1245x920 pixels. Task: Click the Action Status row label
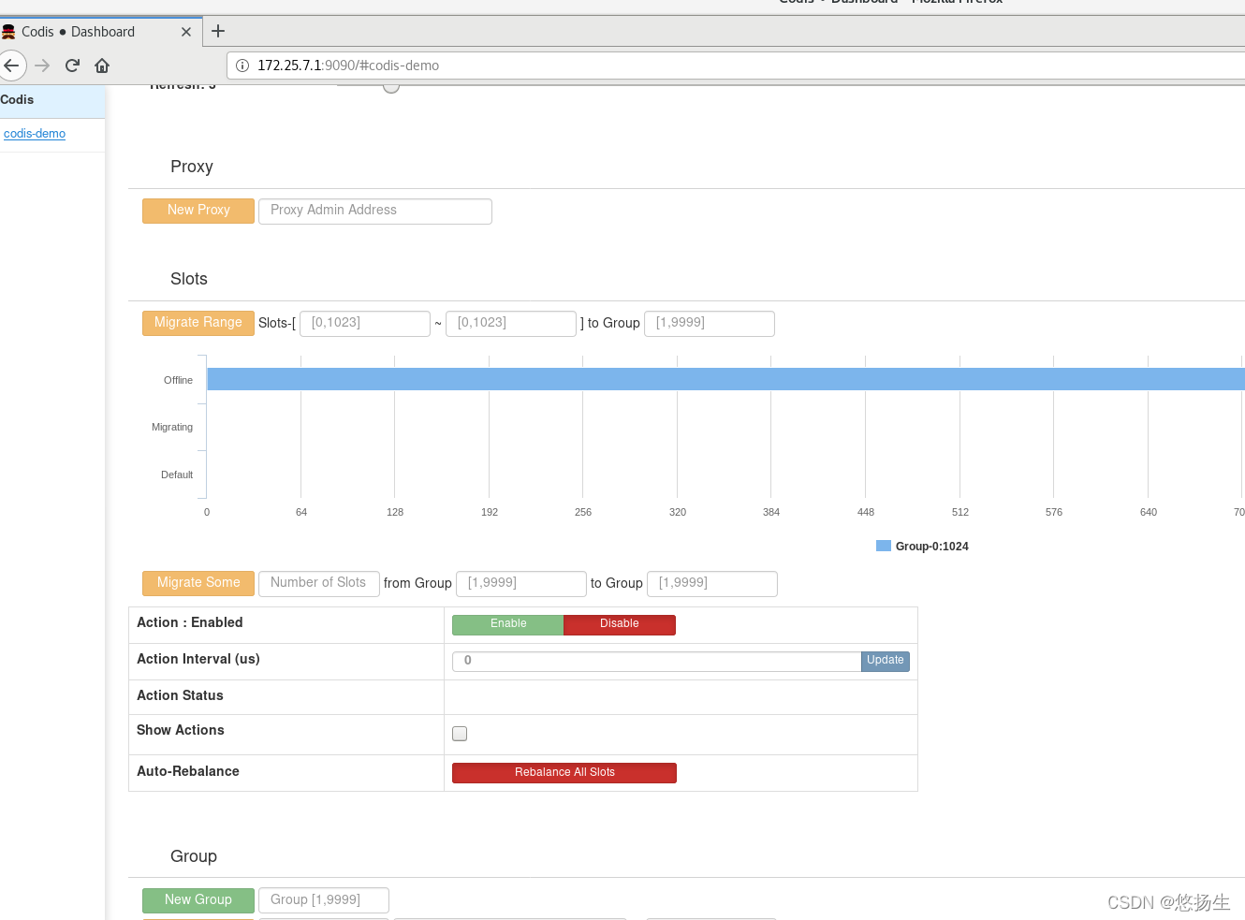click(x=180, y=695)
